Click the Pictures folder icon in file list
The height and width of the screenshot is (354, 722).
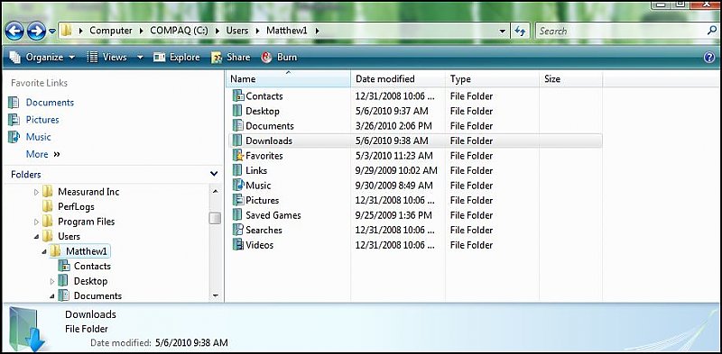(237, 200)
